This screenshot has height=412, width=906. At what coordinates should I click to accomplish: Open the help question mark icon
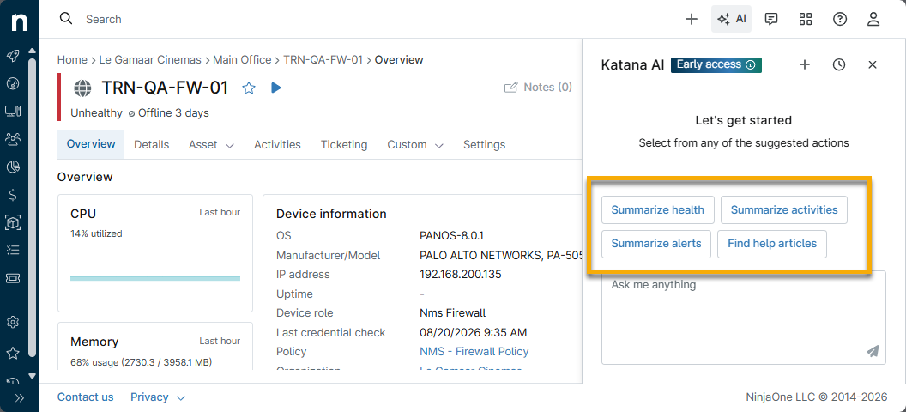pyautogui.click(x=840, y=19)
